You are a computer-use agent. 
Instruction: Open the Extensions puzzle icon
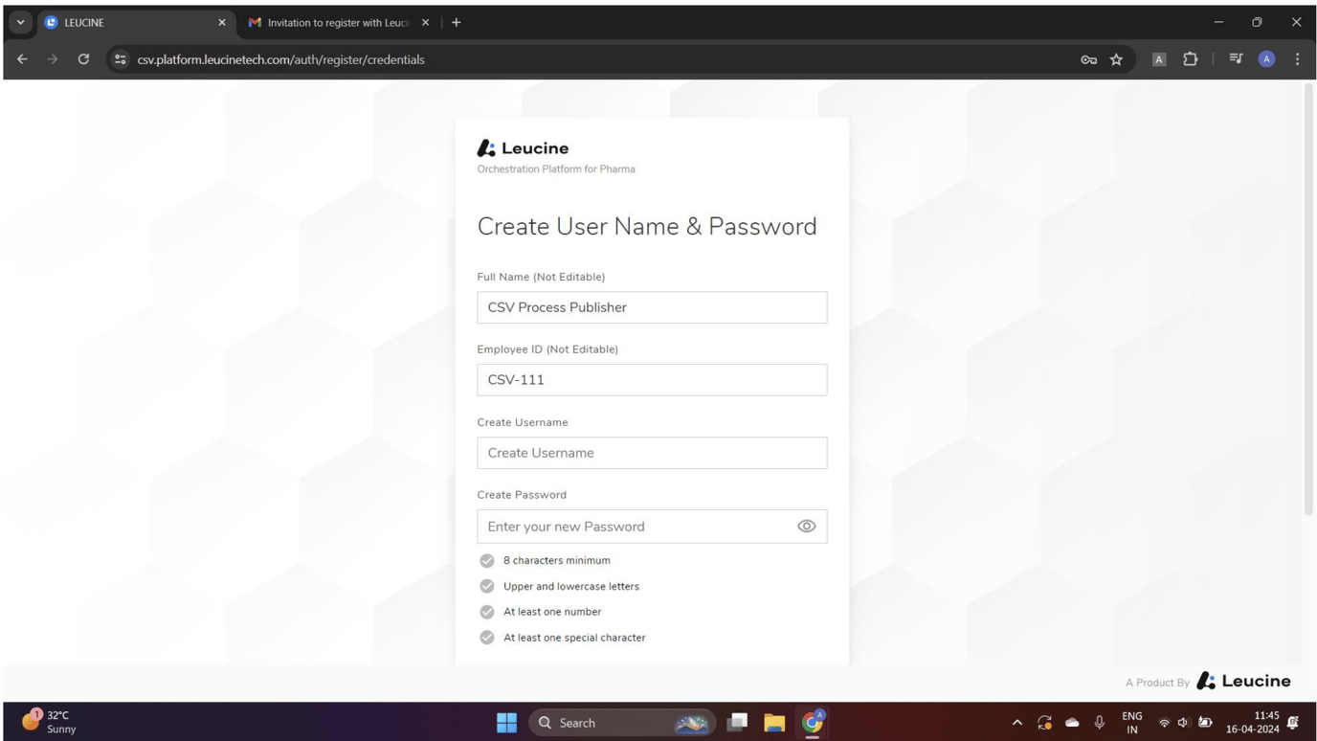(1190, 58)
